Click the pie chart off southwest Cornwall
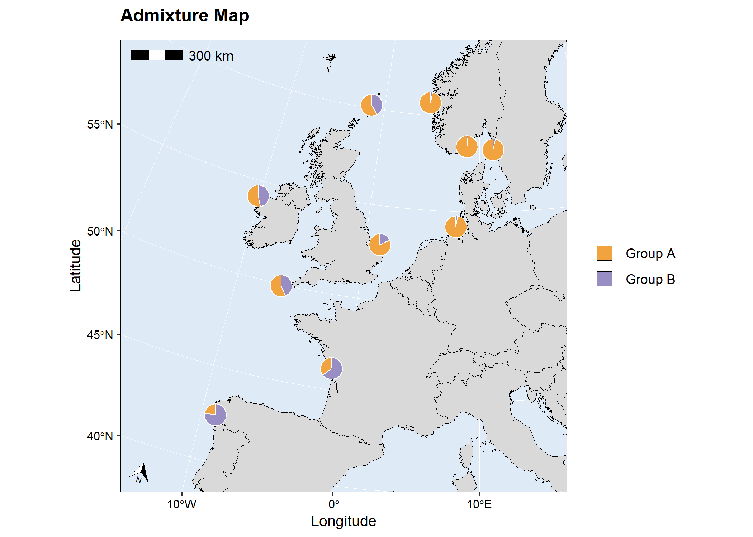 pyautogui.click(x=281, y=286)
